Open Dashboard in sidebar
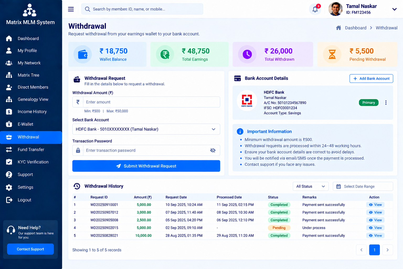Image resolution: width=403 pixels, height=269 pixels. [31, 38]
